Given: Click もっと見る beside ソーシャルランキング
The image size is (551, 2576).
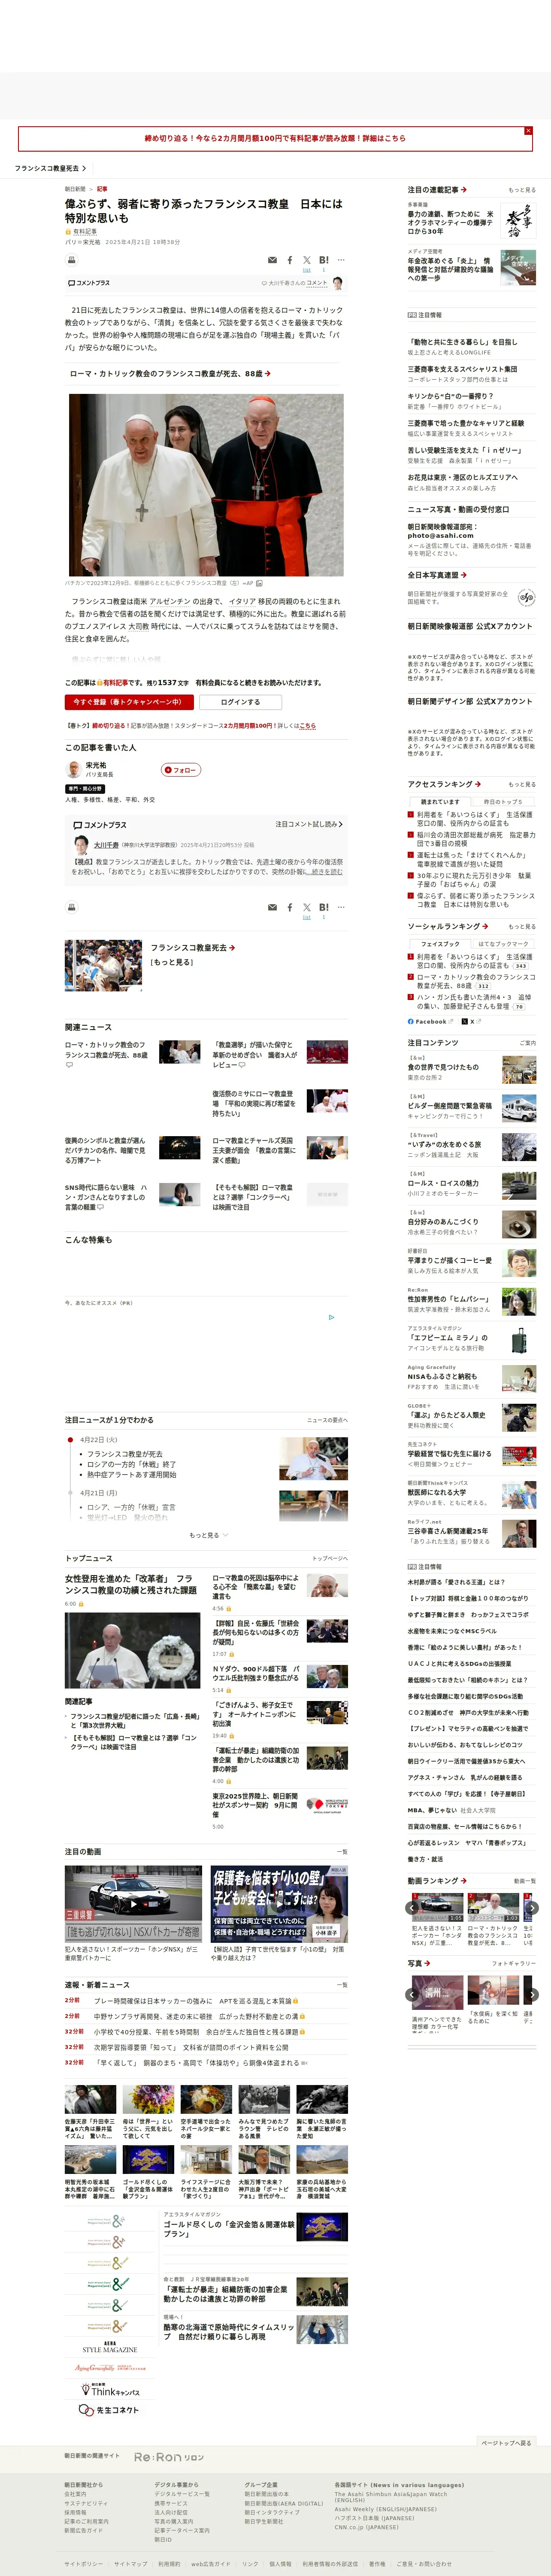Looking at the screenshot, I should [522, 926].
